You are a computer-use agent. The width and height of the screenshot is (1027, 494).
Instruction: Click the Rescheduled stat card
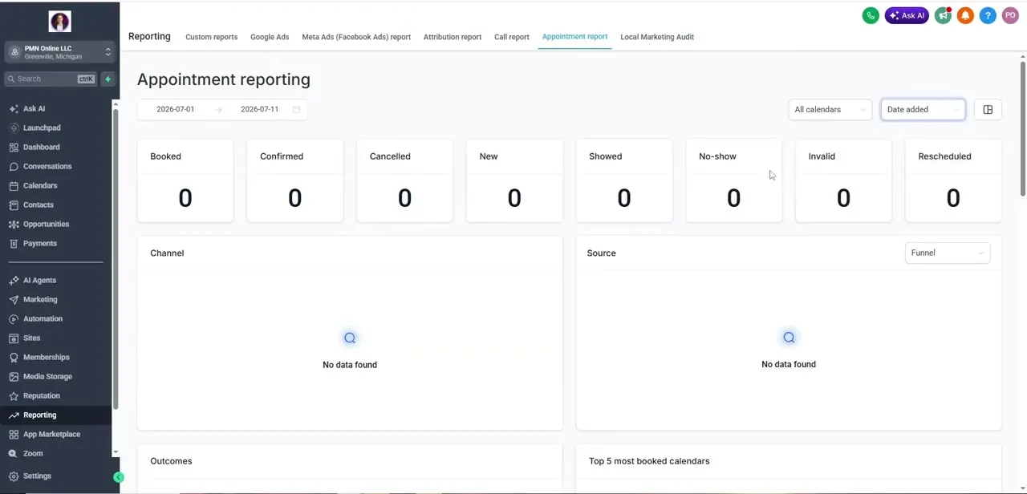953,180
